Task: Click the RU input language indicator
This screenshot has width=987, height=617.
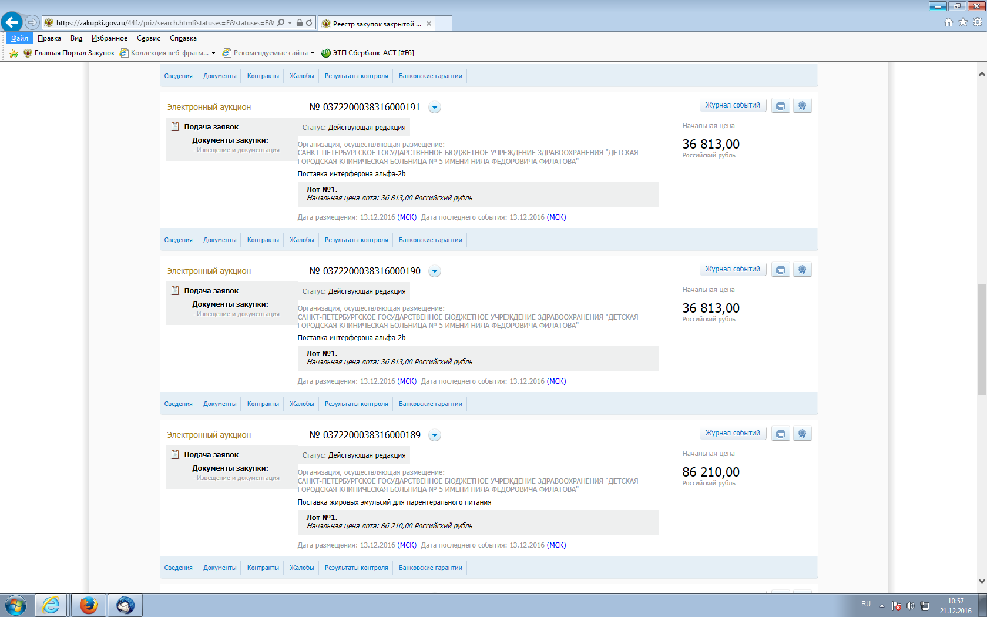Action: 866,604
